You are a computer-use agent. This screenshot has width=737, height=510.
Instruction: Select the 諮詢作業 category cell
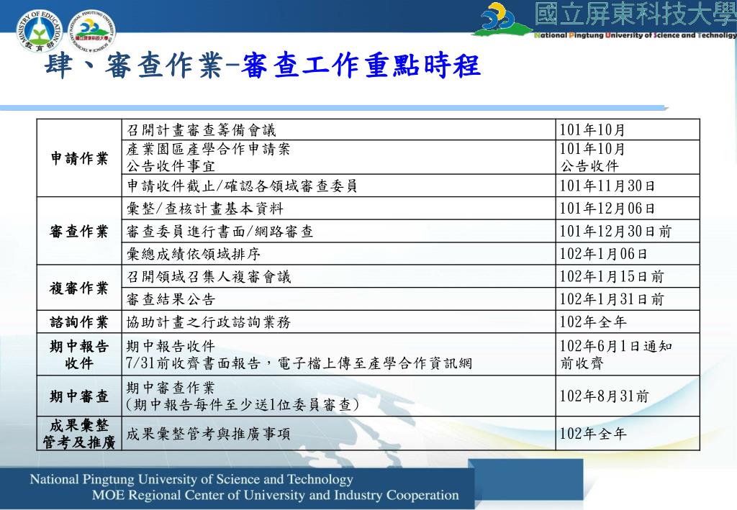(79, 322)
